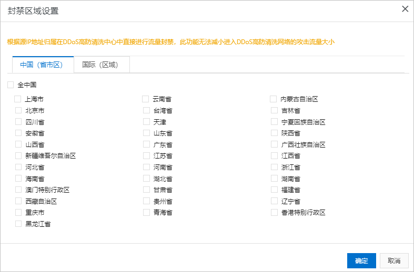Check the 云南省 checkbox

pyautogui.click(x=146, y=99)
